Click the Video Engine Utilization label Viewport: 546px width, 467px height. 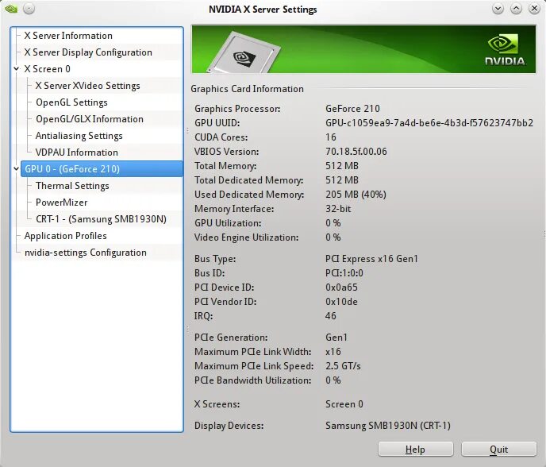247,237
